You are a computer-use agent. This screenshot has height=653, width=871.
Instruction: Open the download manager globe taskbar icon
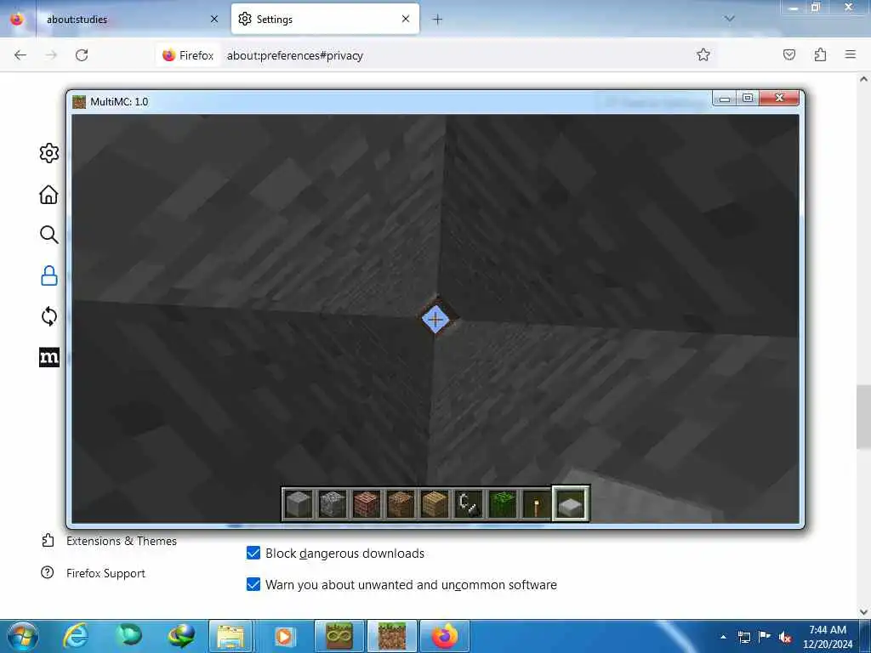[x=181, y=636]
